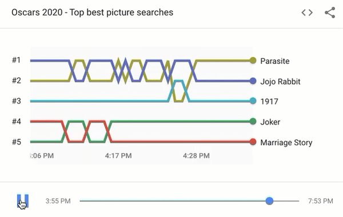Select the 1917 legend label
This screenshot has width=343, height=217.
coord(269,102)
